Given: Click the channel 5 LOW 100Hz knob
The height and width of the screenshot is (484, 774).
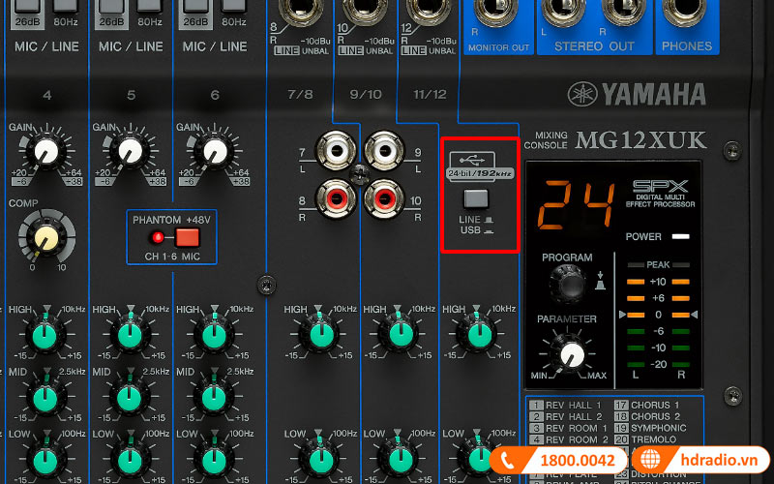Looking at the screenshot, I should (130, 461).
